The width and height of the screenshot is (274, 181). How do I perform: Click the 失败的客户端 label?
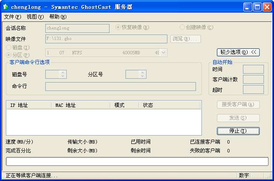205,151
